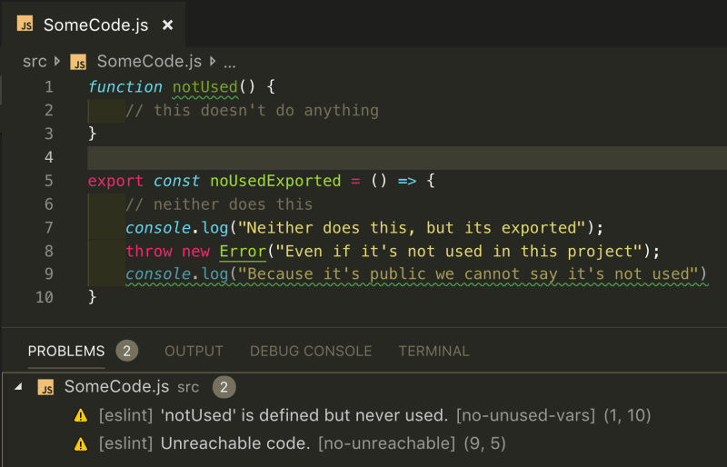
Task: Click warning icon for 'notUsed' problem
Action: [x=81, y=415]
